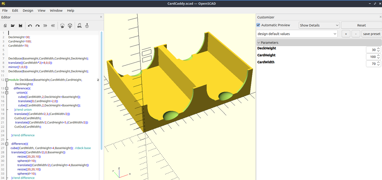This screenshot has width=382, height=180.
Task: Click the OpenSCAD app icon in title bar
Action: pos(3,3)
